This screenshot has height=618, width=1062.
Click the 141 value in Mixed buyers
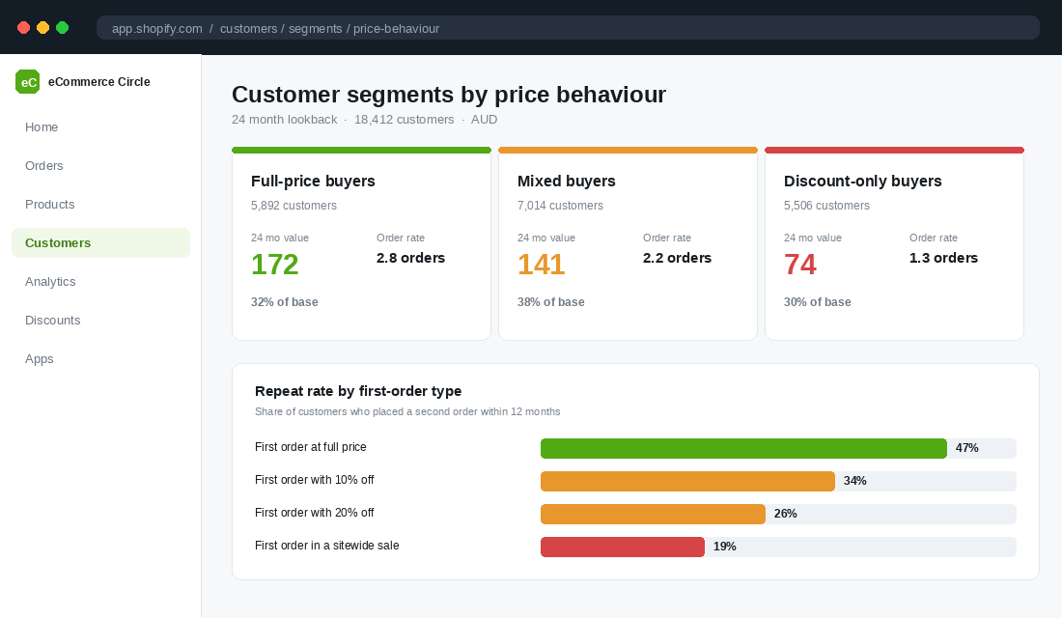[x=542, y=265]
